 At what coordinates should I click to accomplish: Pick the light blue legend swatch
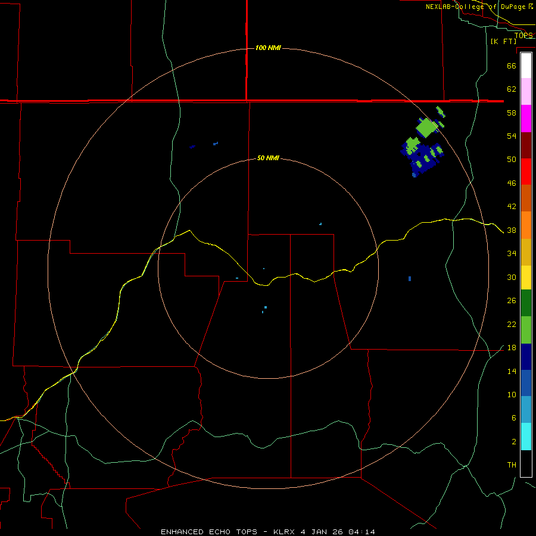(526, 410)
